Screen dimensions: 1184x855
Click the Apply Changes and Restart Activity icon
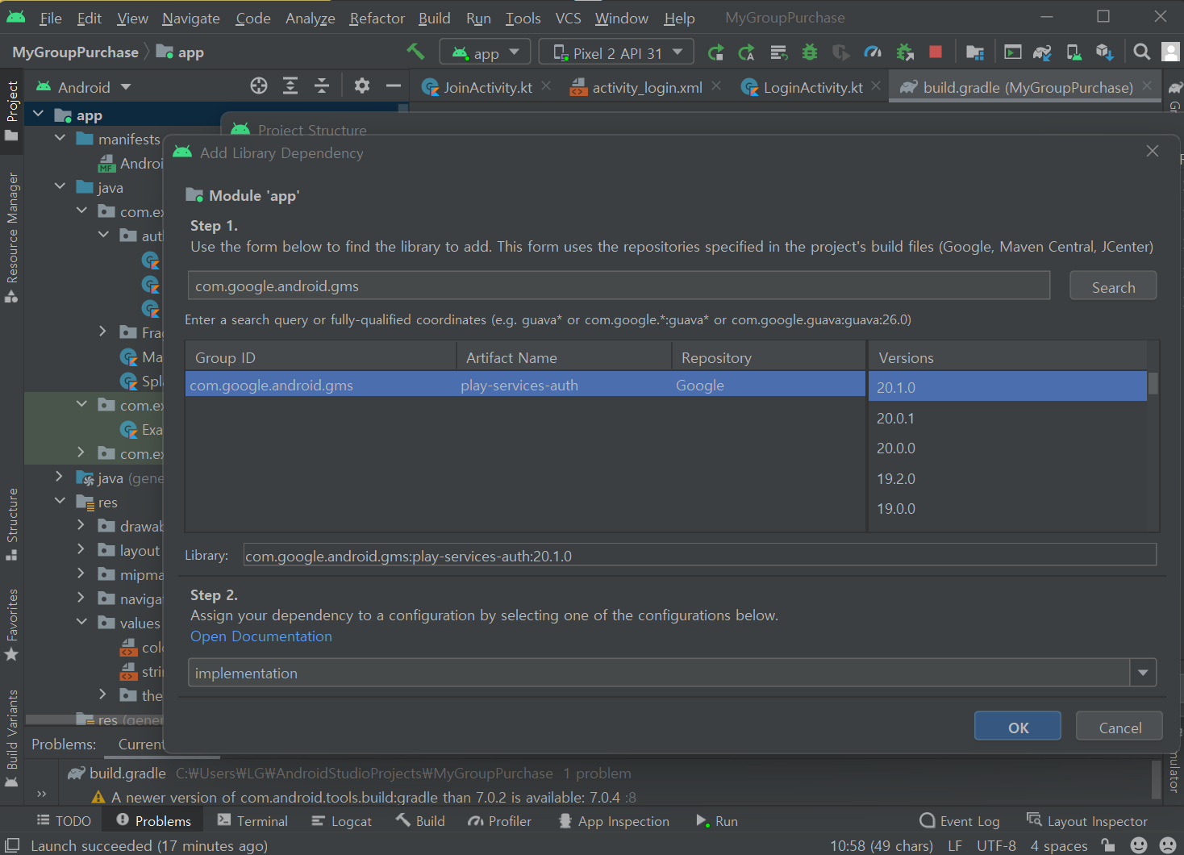pyautogui.click(x=747, y=53)
